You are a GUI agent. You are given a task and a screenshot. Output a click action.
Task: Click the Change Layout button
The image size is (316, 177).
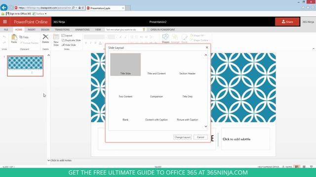coord(182,137)
